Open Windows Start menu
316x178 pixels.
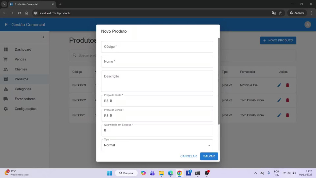click(109, 173)
